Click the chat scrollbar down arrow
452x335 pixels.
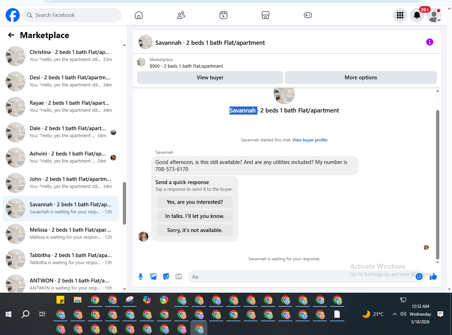(x=438, y=262)
